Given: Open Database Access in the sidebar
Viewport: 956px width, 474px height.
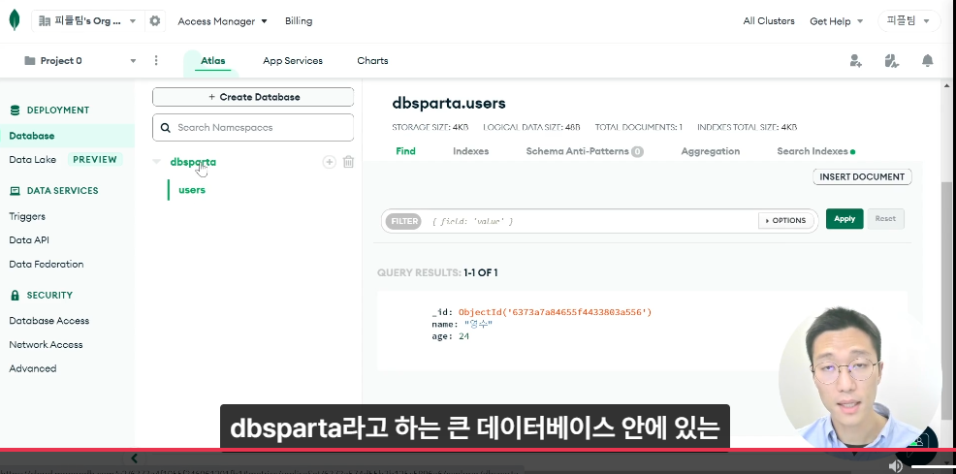Looking at the screenshot, I should click(x=48, y=321).
